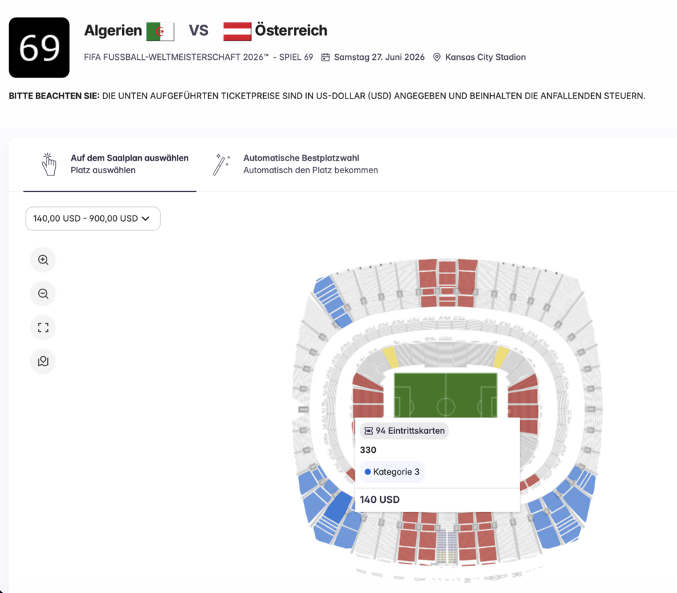Click the hand pointer icon for seat selection
The width and height of the screenshot is (677, 593).
pos(49,163)
